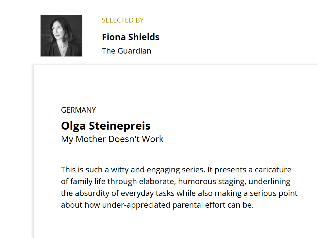
Task: Open Fiona Shields' portrait photo
Action: (61, 36)
